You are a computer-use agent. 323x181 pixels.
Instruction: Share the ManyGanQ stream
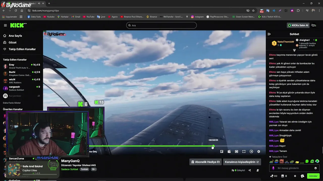pyautogui.click(x=250, y=170)
